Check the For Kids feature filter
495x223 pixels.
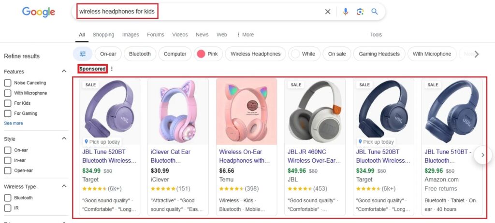point(8,103)
